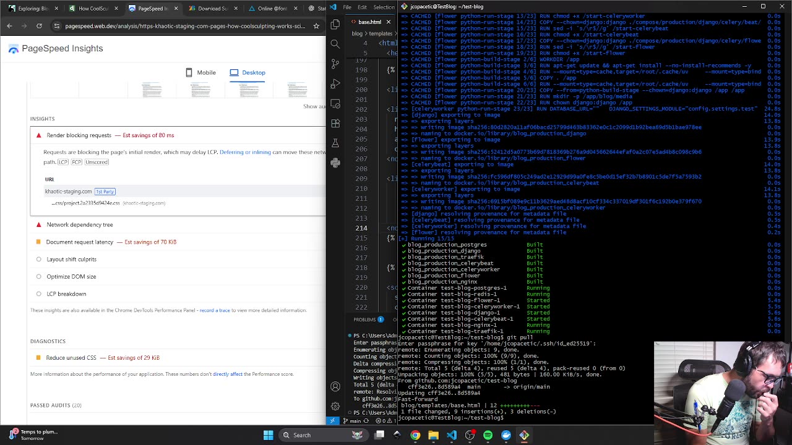Image resolution: width=792 pixels, height=445 pixels.
Task: Collapse the Render blocking requests insight
Action: (x=79, y=135)
